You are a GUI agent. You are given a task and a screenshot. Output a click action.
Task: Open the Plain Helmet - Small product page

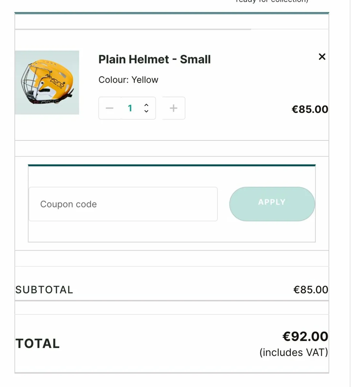(154, 59)
